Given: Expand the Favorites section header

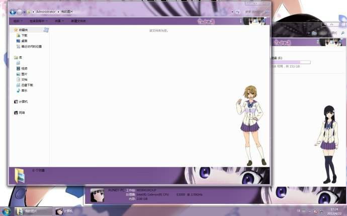Looking at the screenshot, I should pos(22,30).
